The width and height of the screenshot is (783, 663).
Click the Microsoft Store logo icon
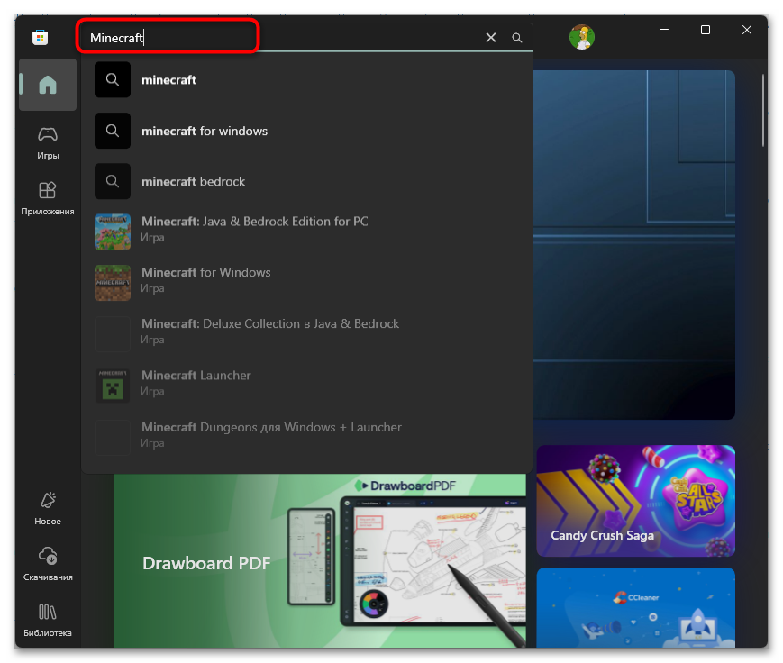click(x=40, y=37)
